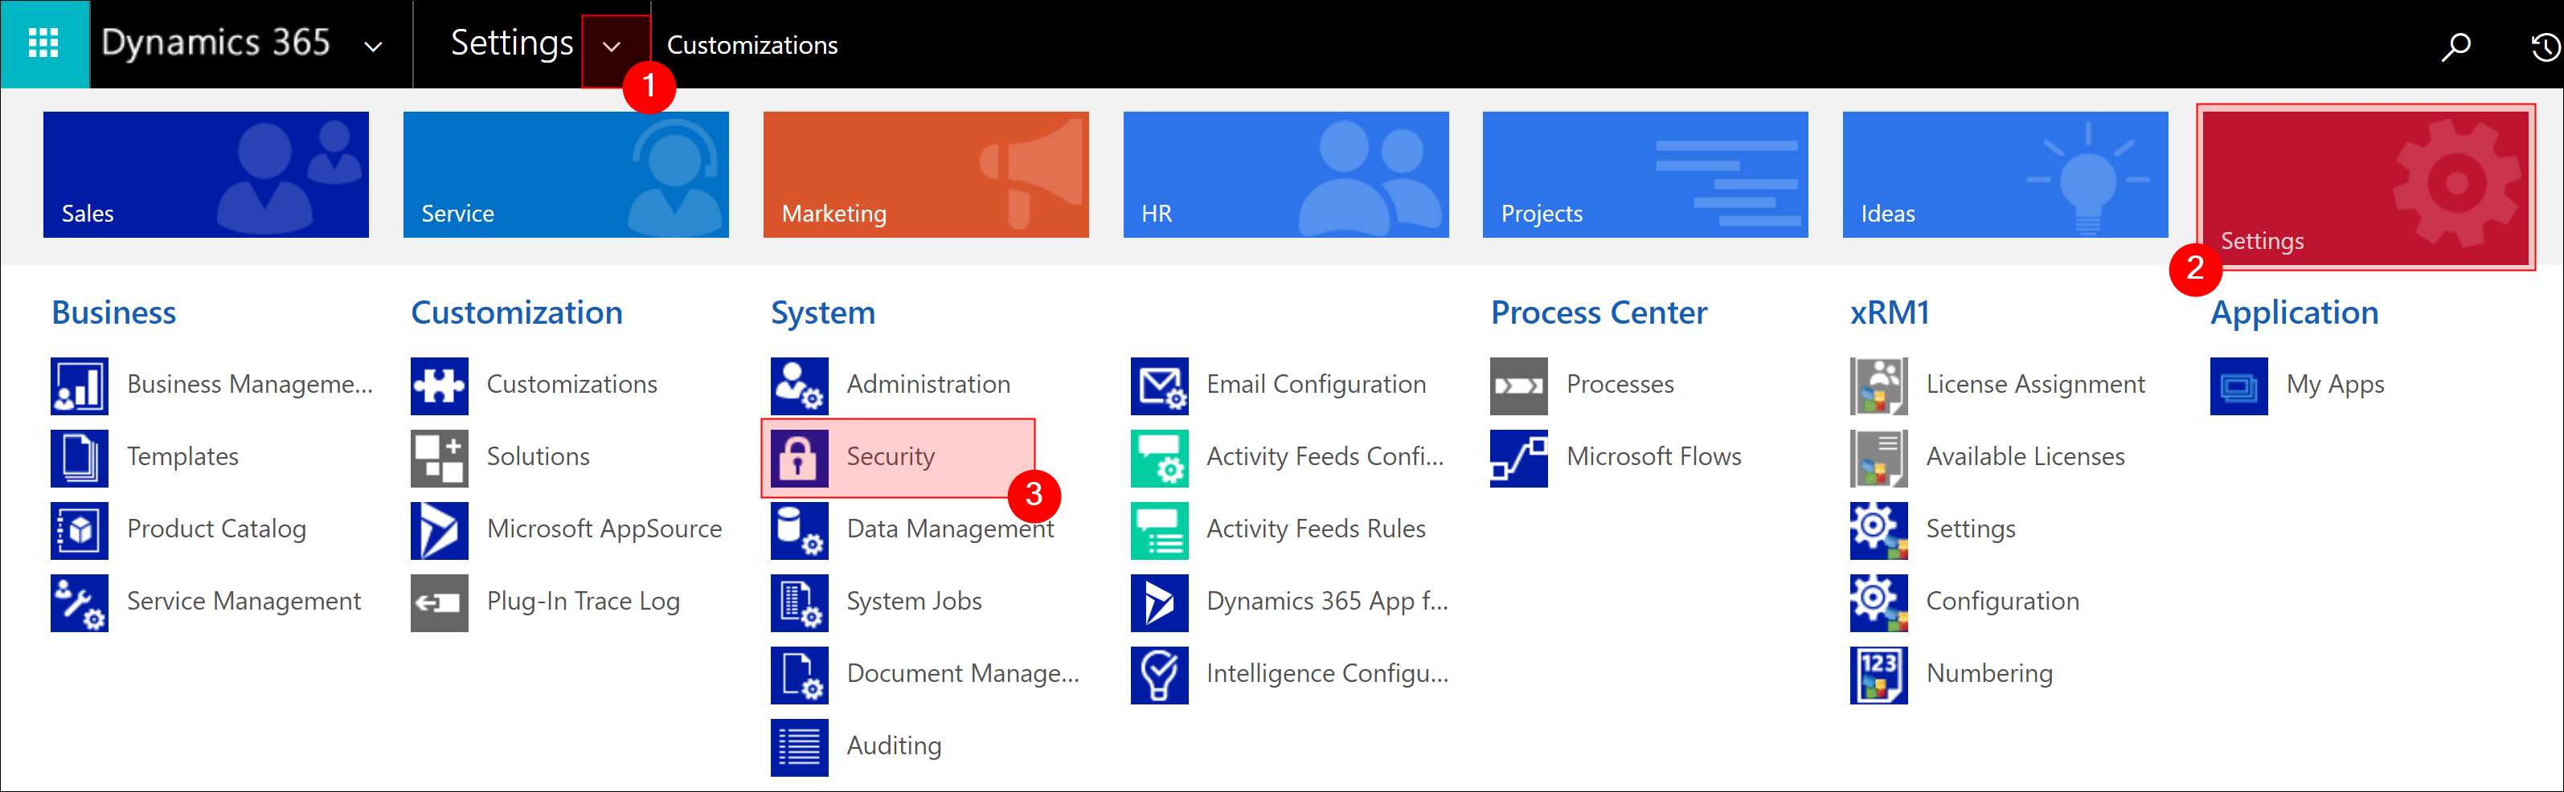The width and height of the screenshot is (2564, 792).
Task: Open the app launcher waffle icon
Action: point(43,44)
